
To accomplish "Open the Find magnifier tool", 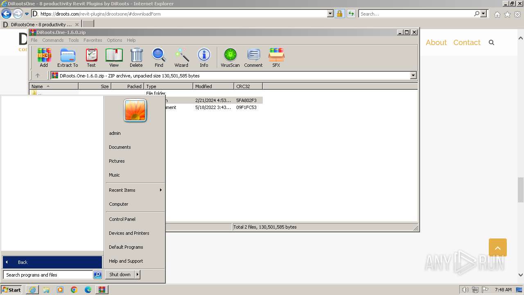I will (x=159, y=57).
